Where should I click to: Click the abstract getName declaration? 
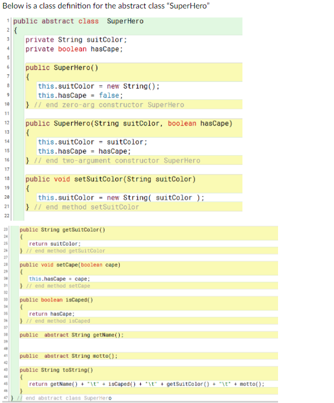click(x=72, y=335)
